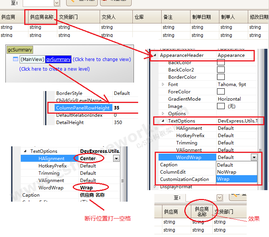This screenshot has width=269, height=237.
Task: Select the ColumnPanelRowHeight property row
Action: tap(83, 108)
